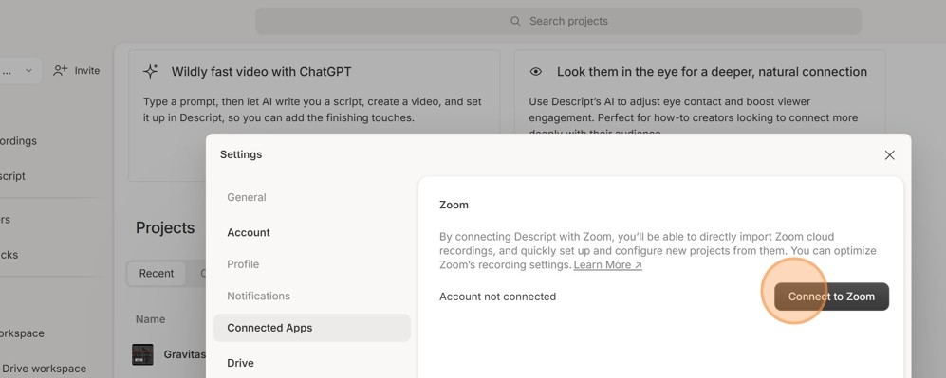
Task: Select General in Settings sidebar
Action: 246,197
